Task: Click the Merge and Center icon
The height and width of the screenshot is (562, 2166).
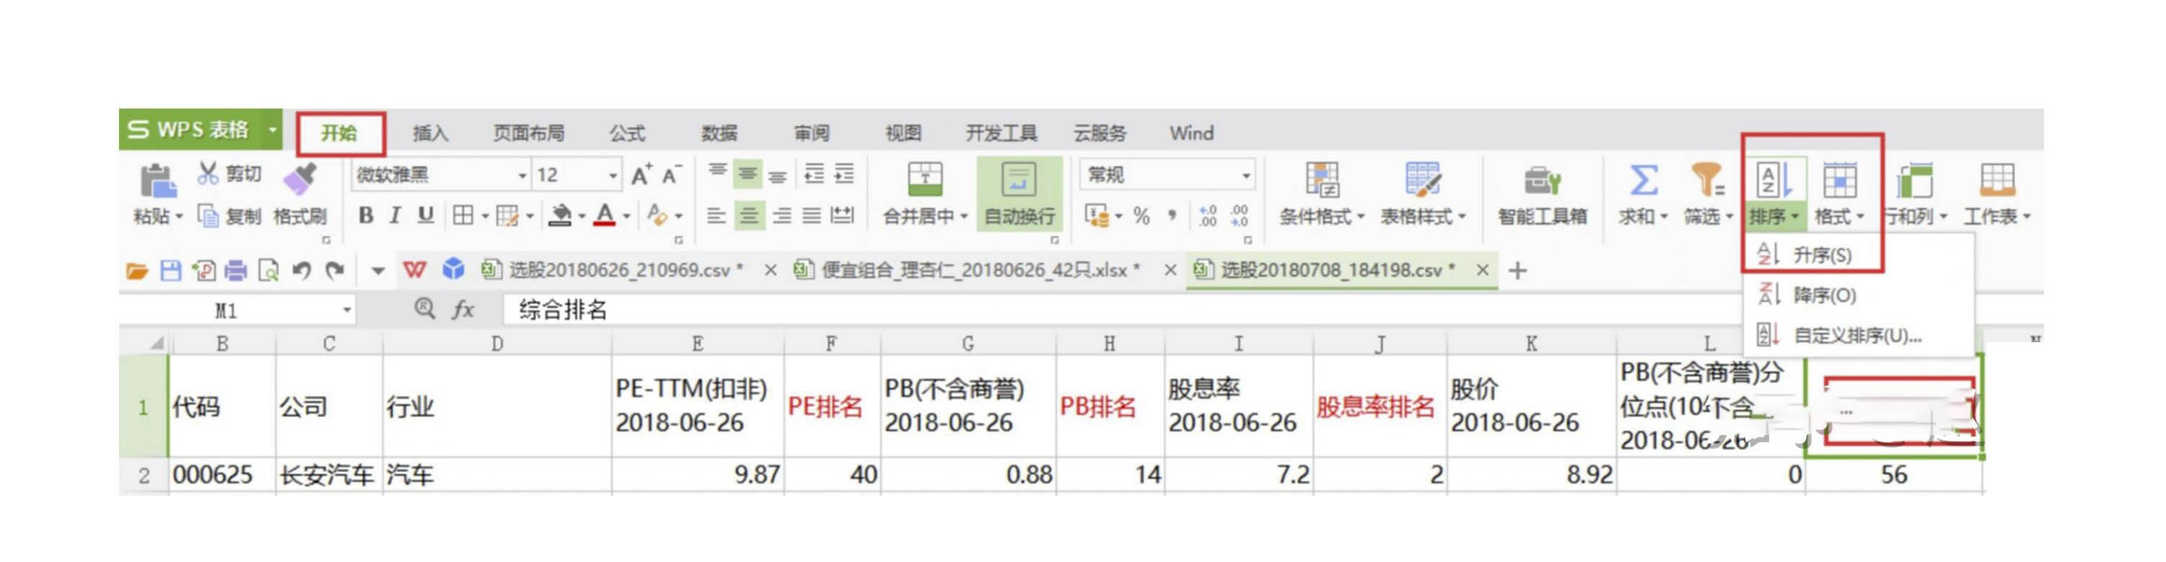Action: pyautogui.click(x=925, y=181)
